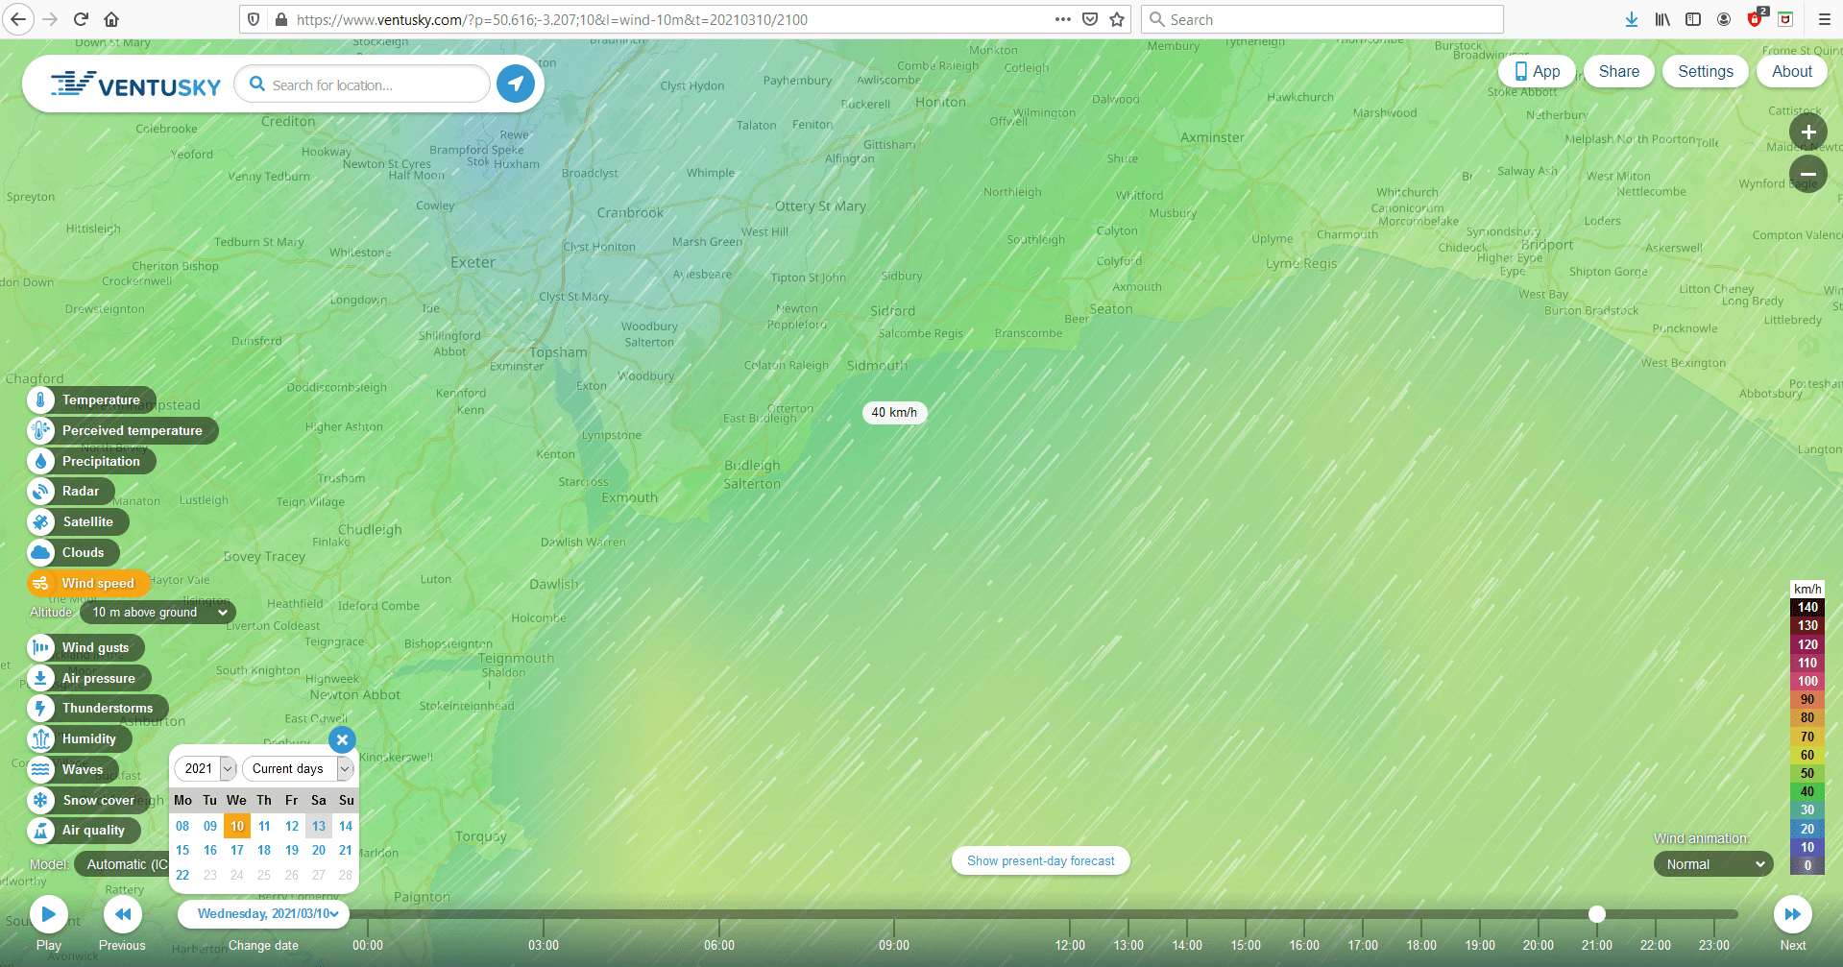Click the timeline slider handle
Image resolution: width=1843 pixels, height=967 pixels.
click(x=1597, y=914)
